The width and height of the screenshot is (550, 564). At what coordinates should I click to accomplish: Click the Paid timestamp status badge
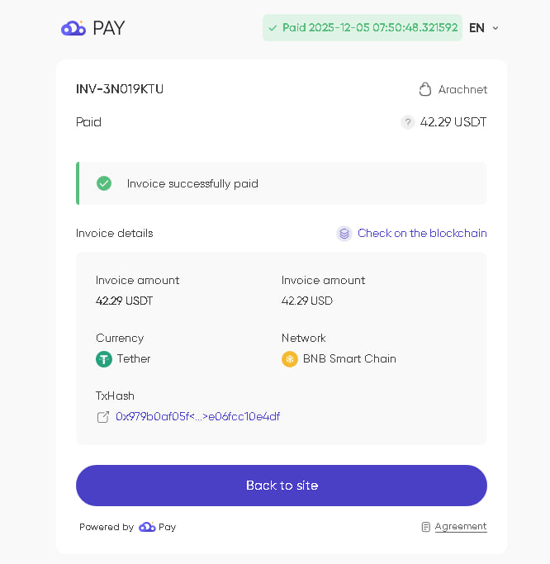362,28
